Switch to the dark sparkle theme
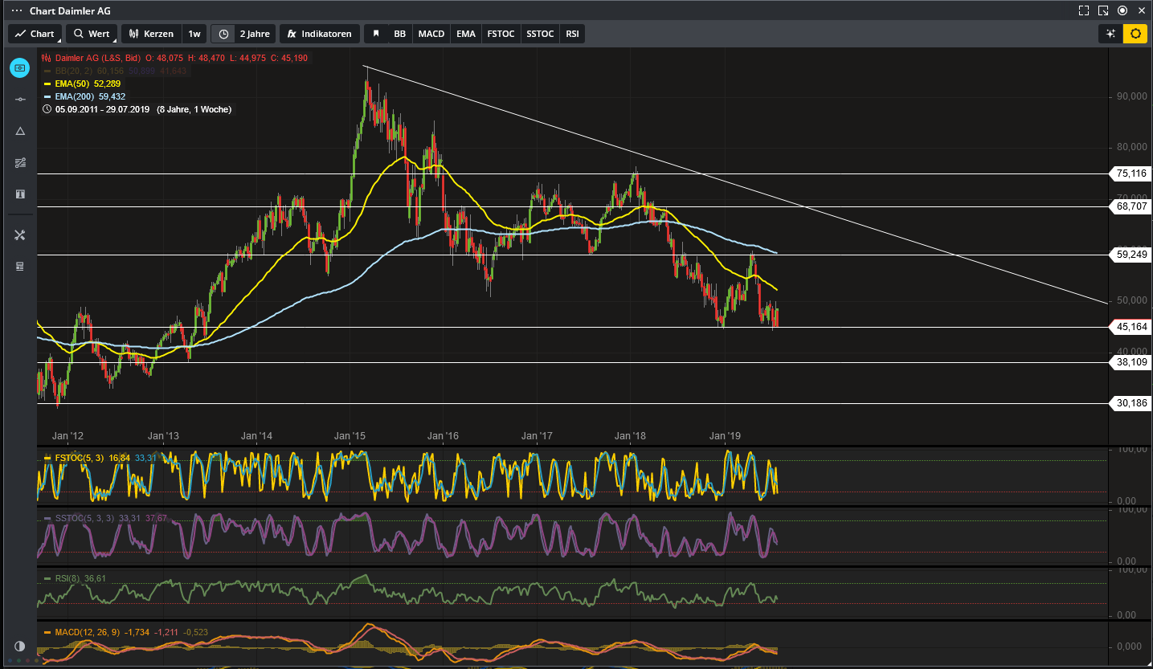The width and height of the screenshot is (1153, 669). [1110, 34]
